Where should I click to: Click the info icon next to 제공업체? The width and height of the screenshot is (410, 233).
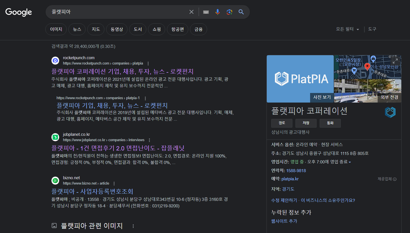pos(395,179)
